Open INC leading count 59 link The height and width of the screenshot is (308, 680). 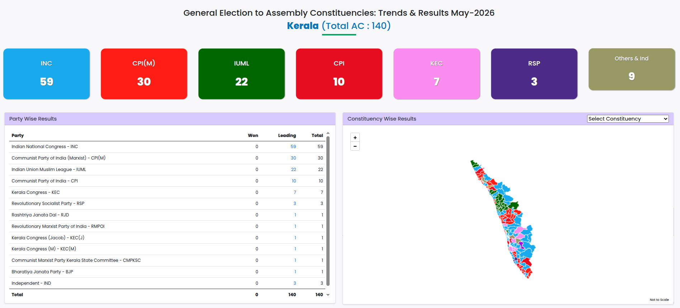pos(293,147)
